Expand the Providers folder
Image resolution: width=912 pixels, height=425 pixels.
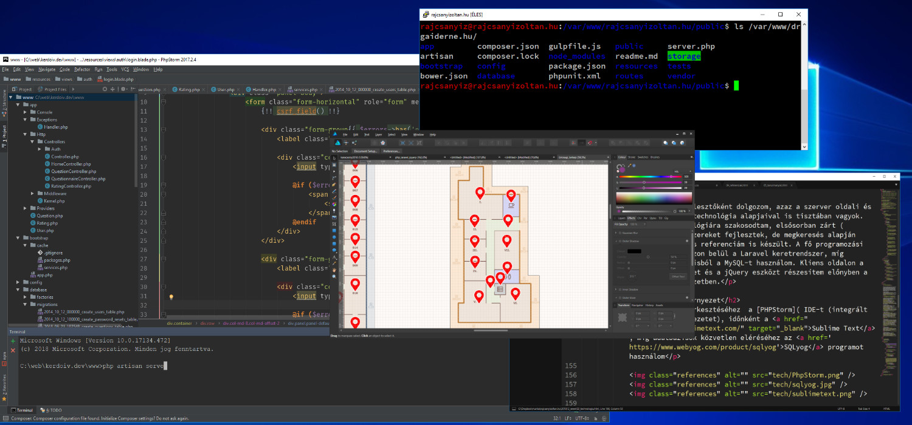[x=26, y=208]
